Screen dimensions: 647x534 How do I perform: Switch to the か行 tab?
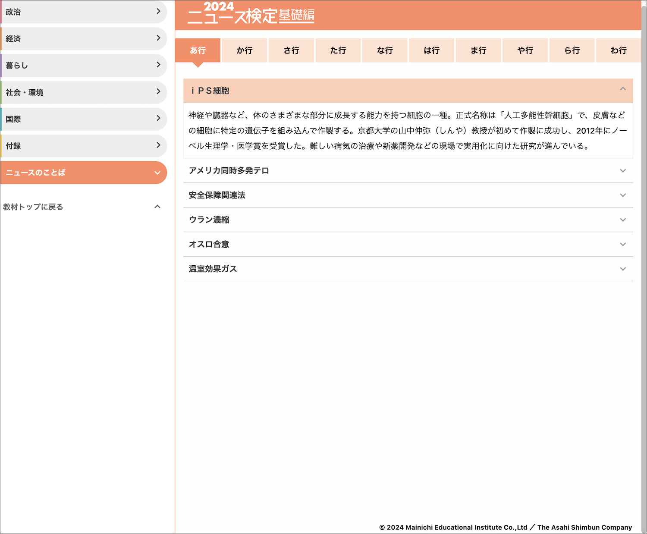(245, 50)
